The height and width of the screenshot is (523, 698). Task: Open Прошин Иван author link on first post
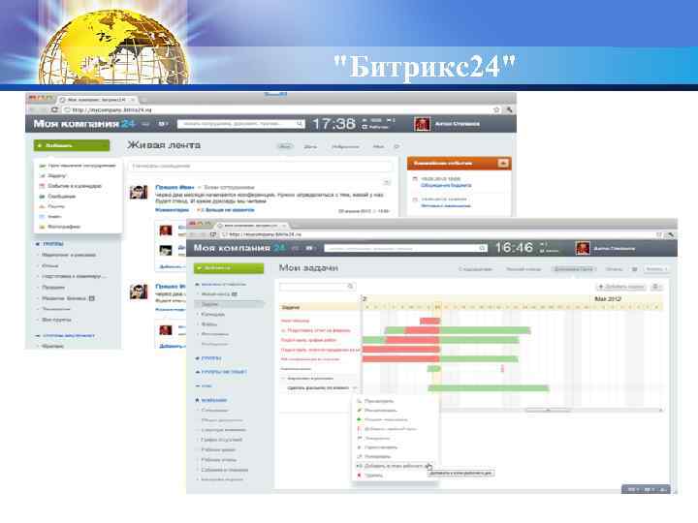click(x=174, y=187)
